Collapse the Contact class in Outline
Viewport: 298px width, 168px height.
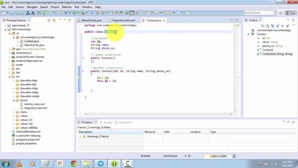248,34
